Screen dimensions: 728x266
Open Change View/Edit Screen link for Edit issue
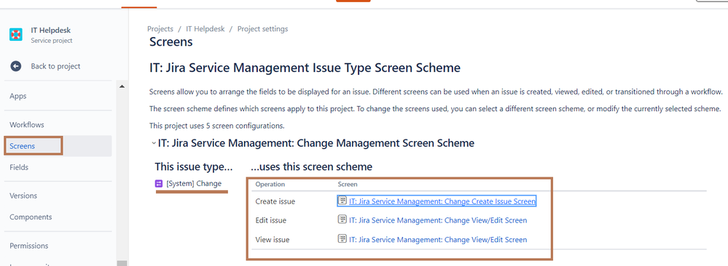pyautogui.click(x=438, y=220)
